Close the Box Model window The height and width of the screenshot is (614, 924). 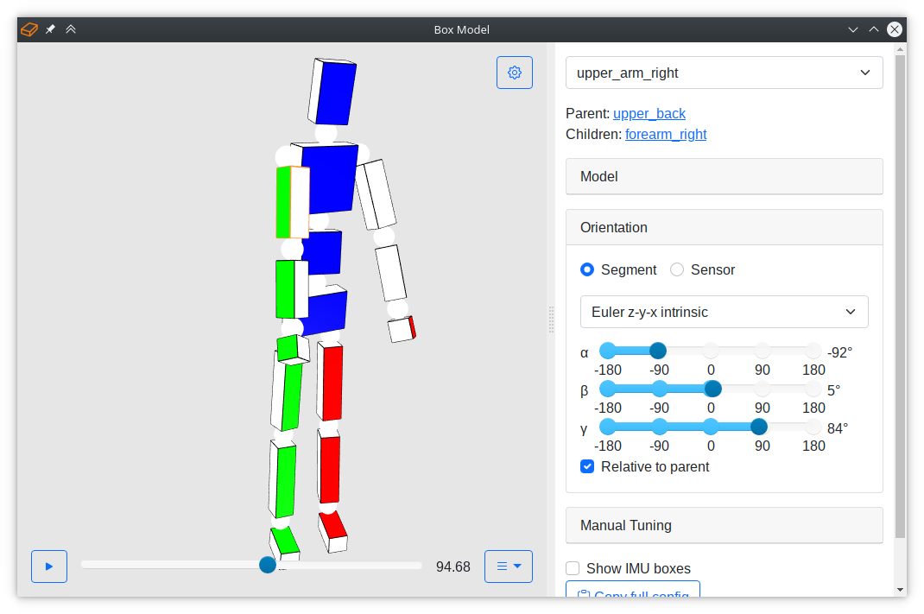coord(894,29)
